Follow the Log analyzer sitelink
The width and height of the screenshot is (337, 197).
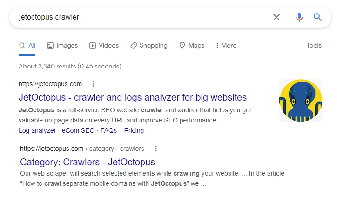coord(37,130)
